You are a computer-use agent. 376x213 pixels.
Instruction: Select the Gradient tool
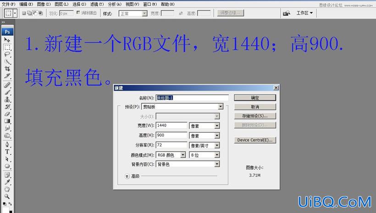(7, 121)
